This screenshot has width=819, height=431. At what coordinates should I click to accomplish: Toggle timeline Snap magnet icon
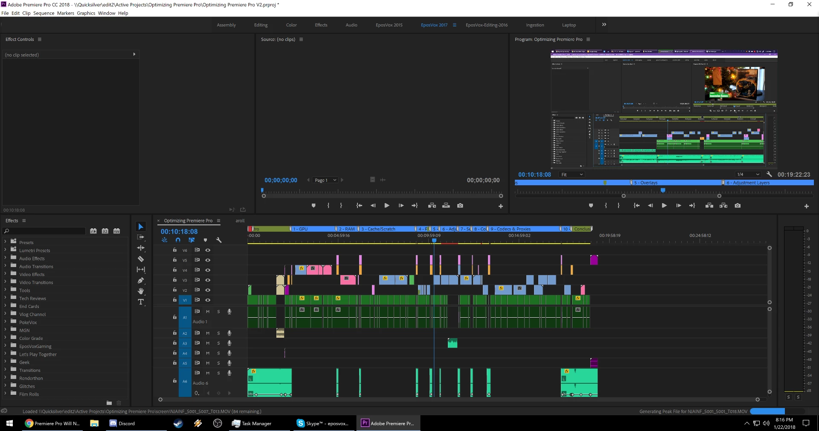178,240
